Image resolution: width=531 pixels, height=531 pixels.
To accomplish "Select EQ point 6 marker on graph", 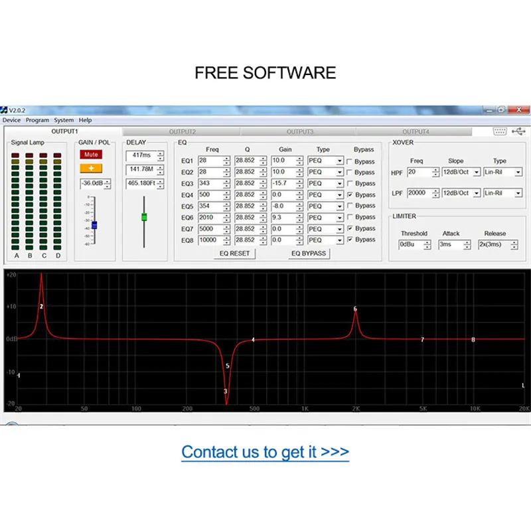I will (x=355, y=309).
